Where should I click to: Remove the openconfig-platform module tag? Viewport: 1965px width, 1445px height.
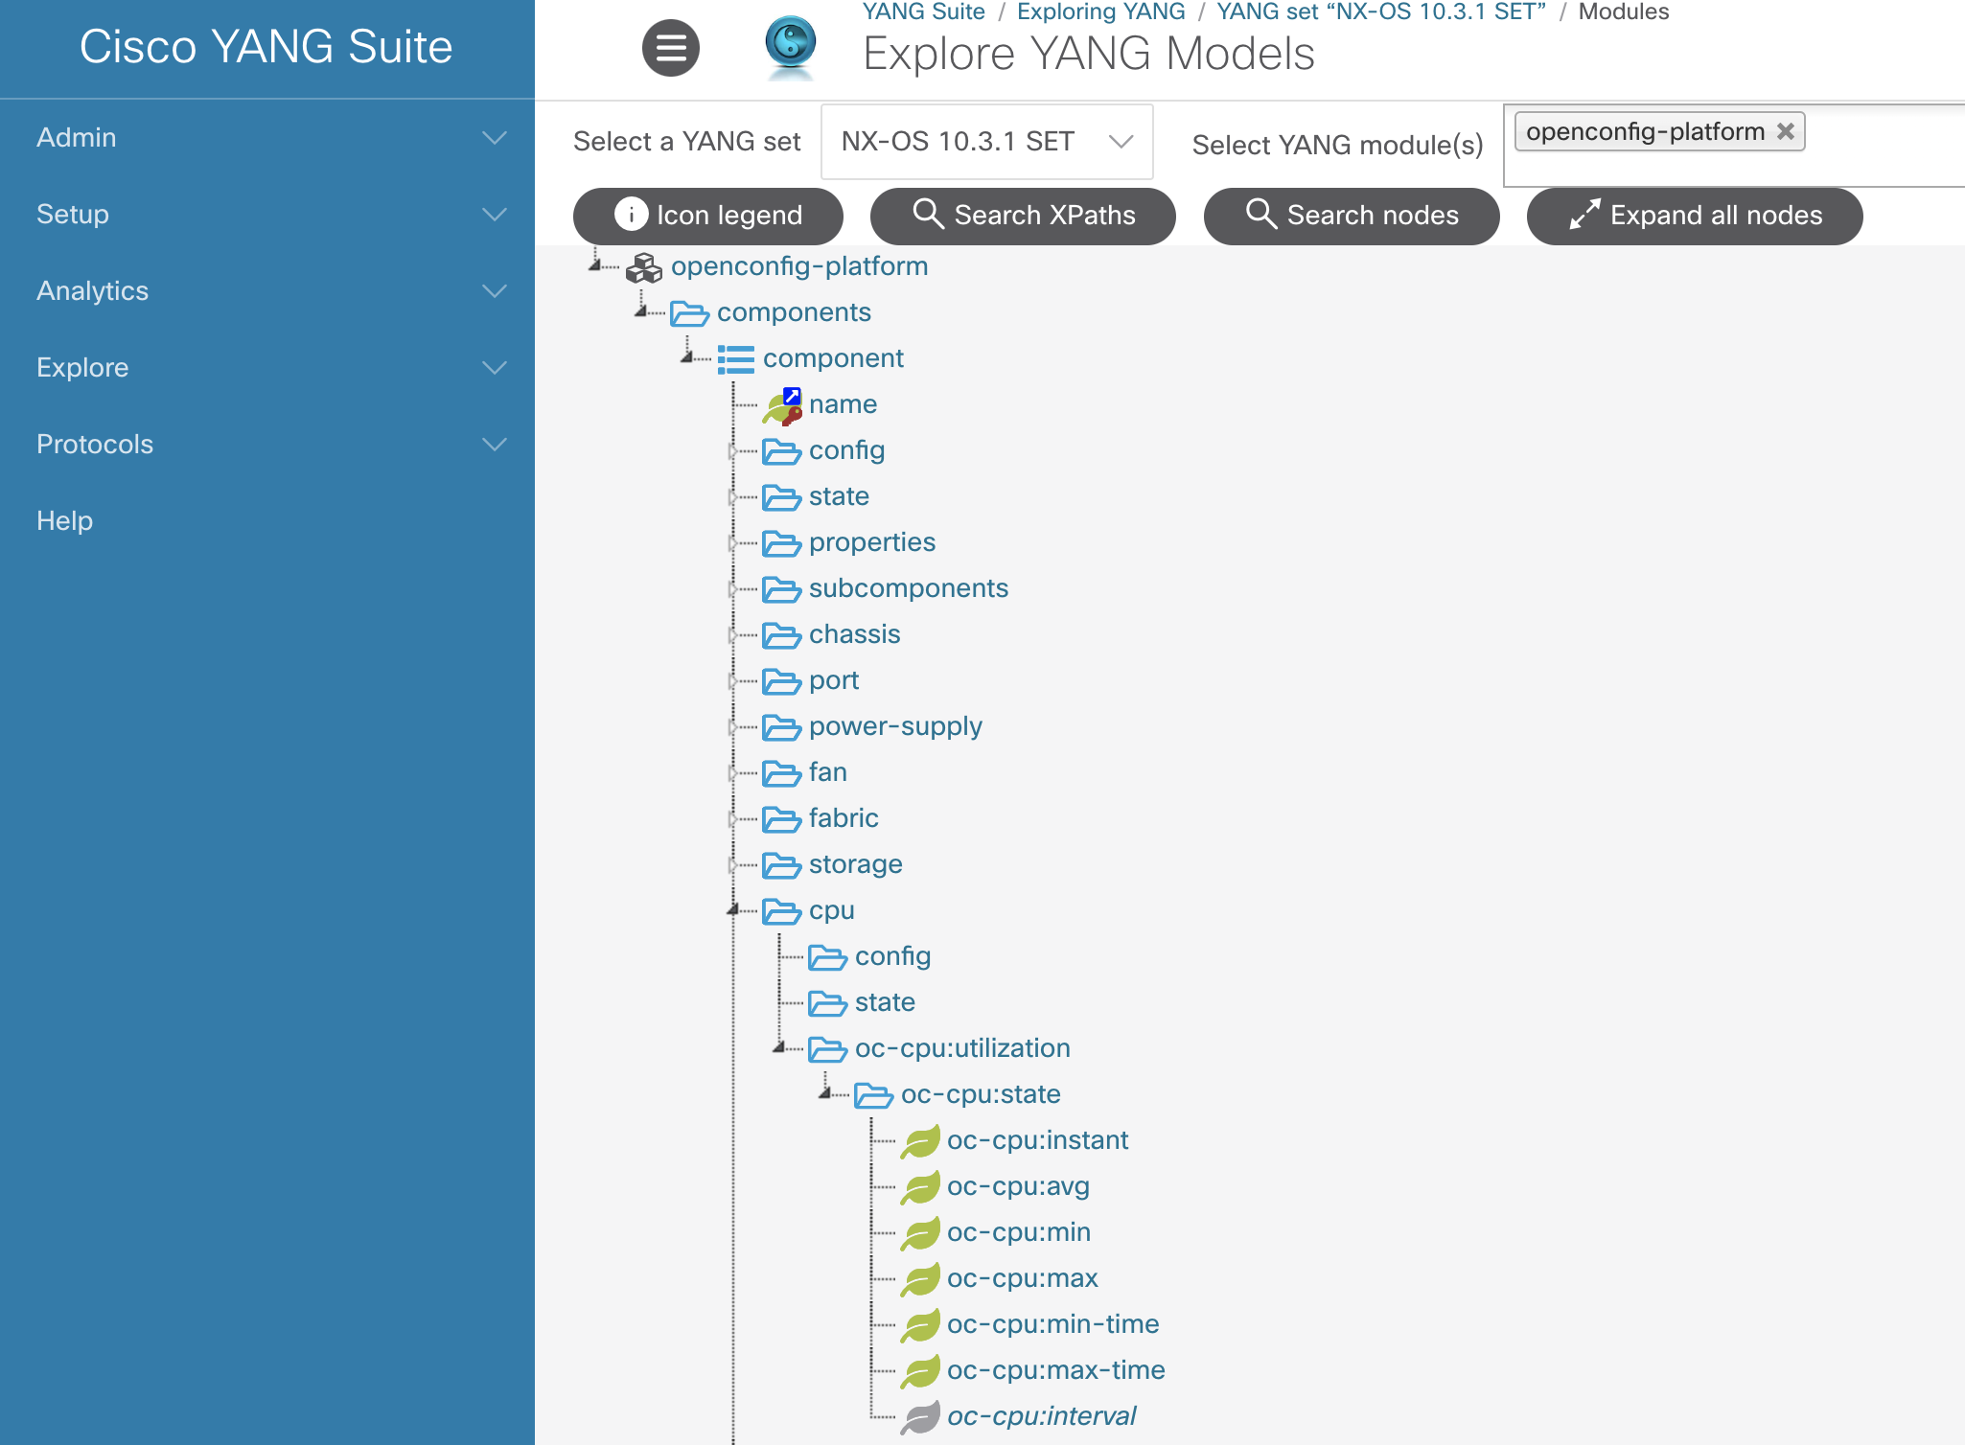click(x=1785, y=131)
